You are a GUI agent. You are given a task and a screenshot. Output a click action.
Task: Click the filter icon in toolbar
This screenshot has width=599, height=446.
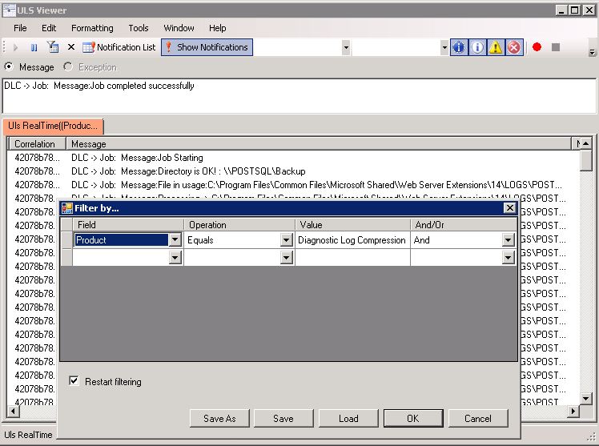click(53, 47)
